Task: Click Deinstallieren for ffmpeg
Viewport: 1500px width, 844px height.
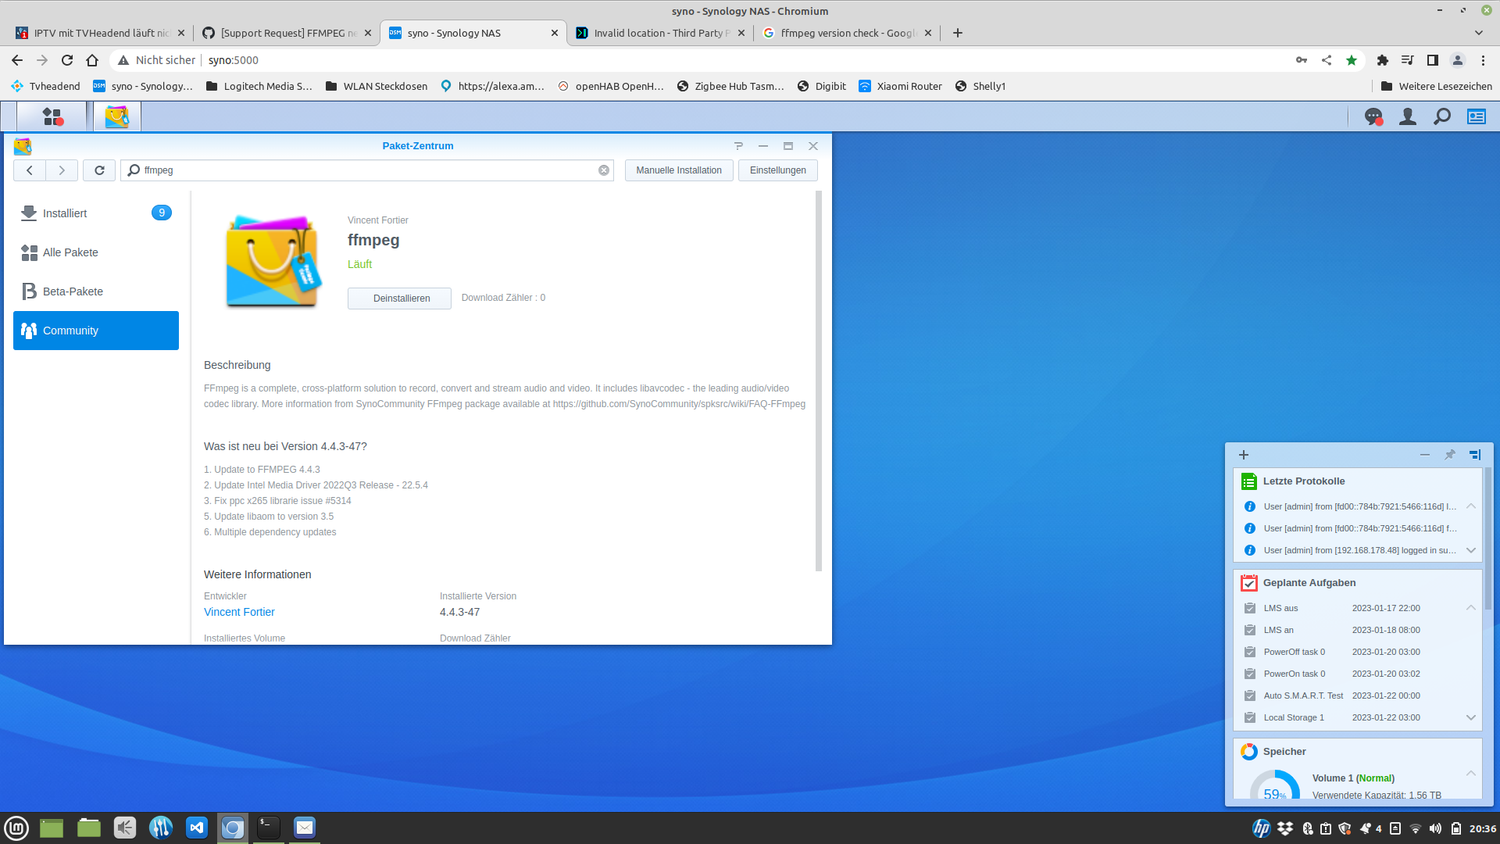Action: pos(400,299)
